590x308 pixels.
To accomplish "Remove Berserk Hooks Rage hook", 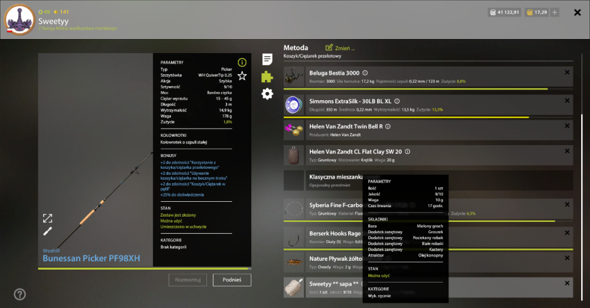I will point(567,232).
